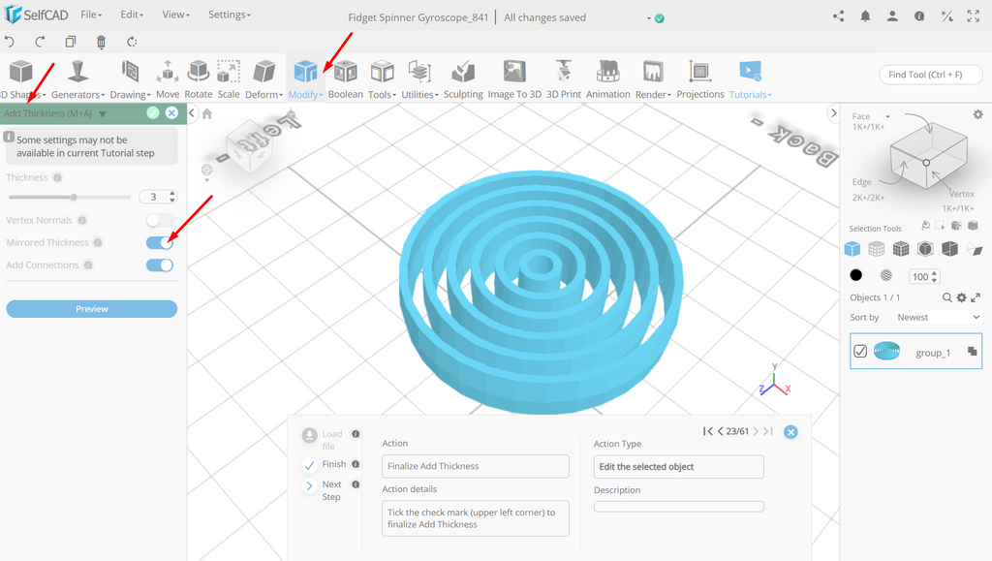Open the 3D Shapes dropdown

pyautogui.click(x=23, y=79)
